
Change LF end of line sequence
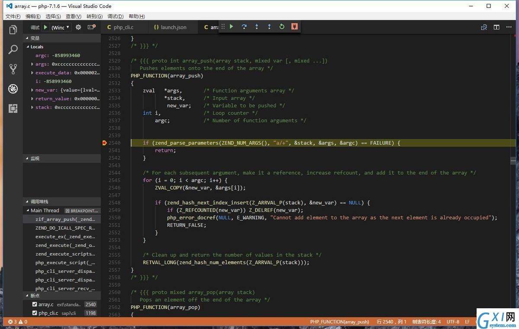[x=467, y=322]
